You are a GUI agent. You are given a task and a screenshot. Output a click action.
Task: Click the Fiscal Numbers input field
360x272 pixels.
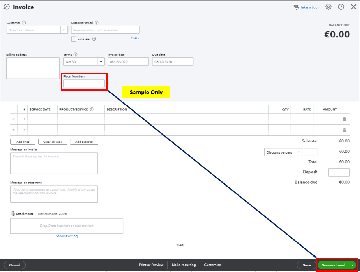84,83
